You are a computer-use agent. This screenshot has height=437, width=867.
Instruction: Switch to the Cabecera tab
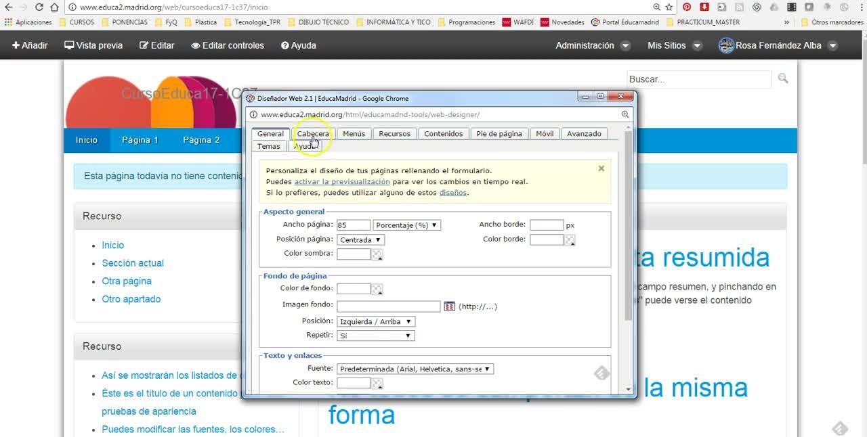click(313, 134)
